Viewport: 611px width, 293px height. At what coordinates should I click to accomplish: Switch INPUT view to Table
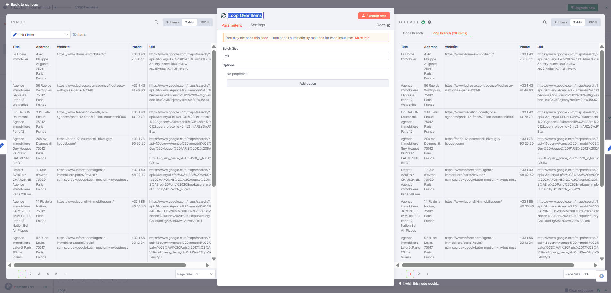point(189,22)
